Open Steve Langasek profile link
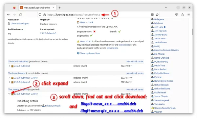The width and height of the screenshot is (197, 118). [x=162, y=100]
